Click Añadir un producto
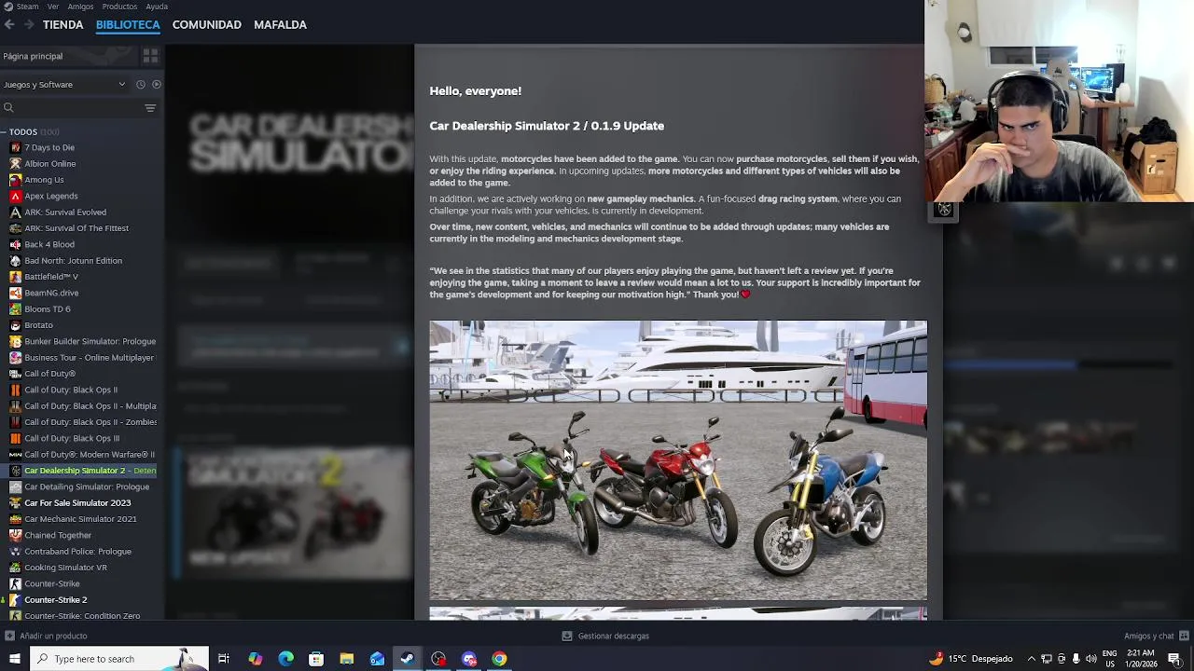 click(47, 636)
